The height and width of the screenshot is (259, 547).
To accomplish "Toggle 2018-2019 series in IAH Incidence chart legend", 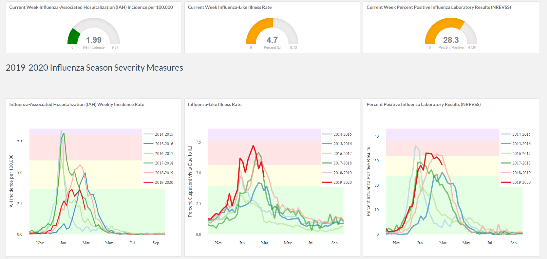I will pyautogui.click(x=159, y=173).
